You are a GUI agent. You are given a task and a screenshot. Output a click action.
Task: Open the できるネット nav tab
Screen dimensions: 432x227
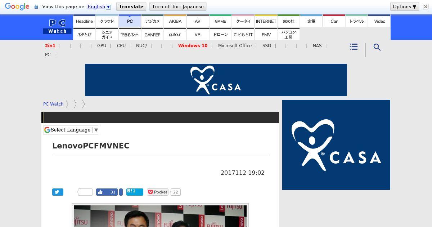tap(130, 34)
